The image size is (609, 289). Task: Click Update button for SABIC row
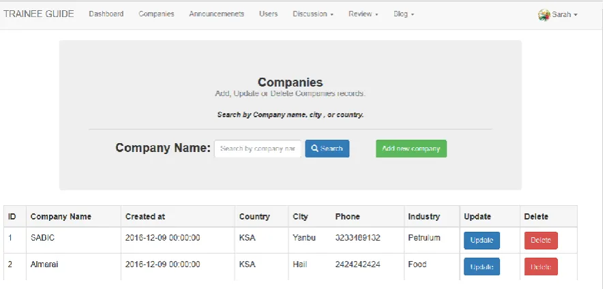[481, 241]
